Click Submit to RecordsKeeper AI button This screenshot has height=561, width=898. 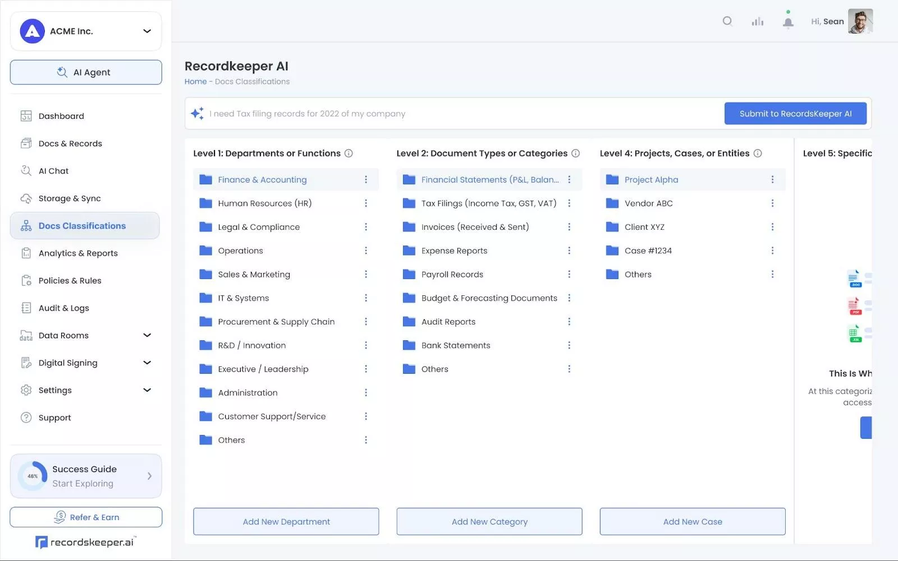(x=795, y=114)
